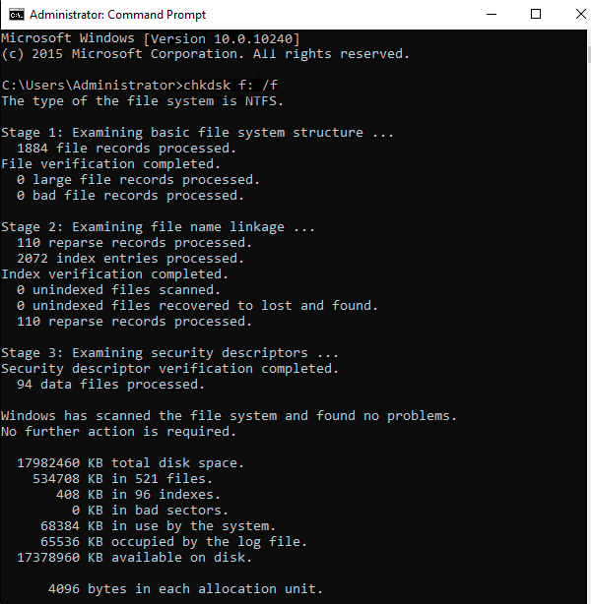Click the Microsoft Corporation copyright line
Image resolution: width=591 pixels, height=604 pixels.
(x=205, y=54)
